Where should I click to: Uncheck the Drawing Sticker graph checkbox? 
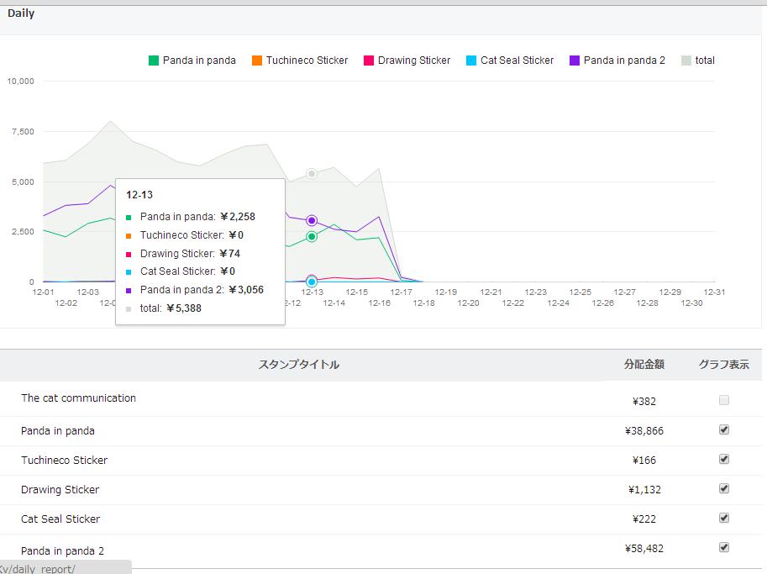[x=724, y=488]
